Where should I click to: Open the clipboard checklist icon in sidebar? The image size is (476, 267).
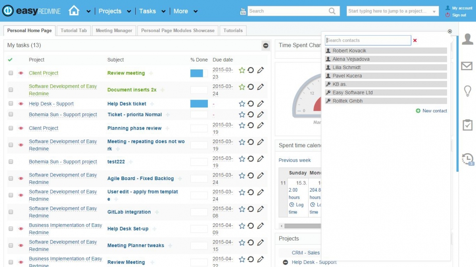[x=468, y=125]
